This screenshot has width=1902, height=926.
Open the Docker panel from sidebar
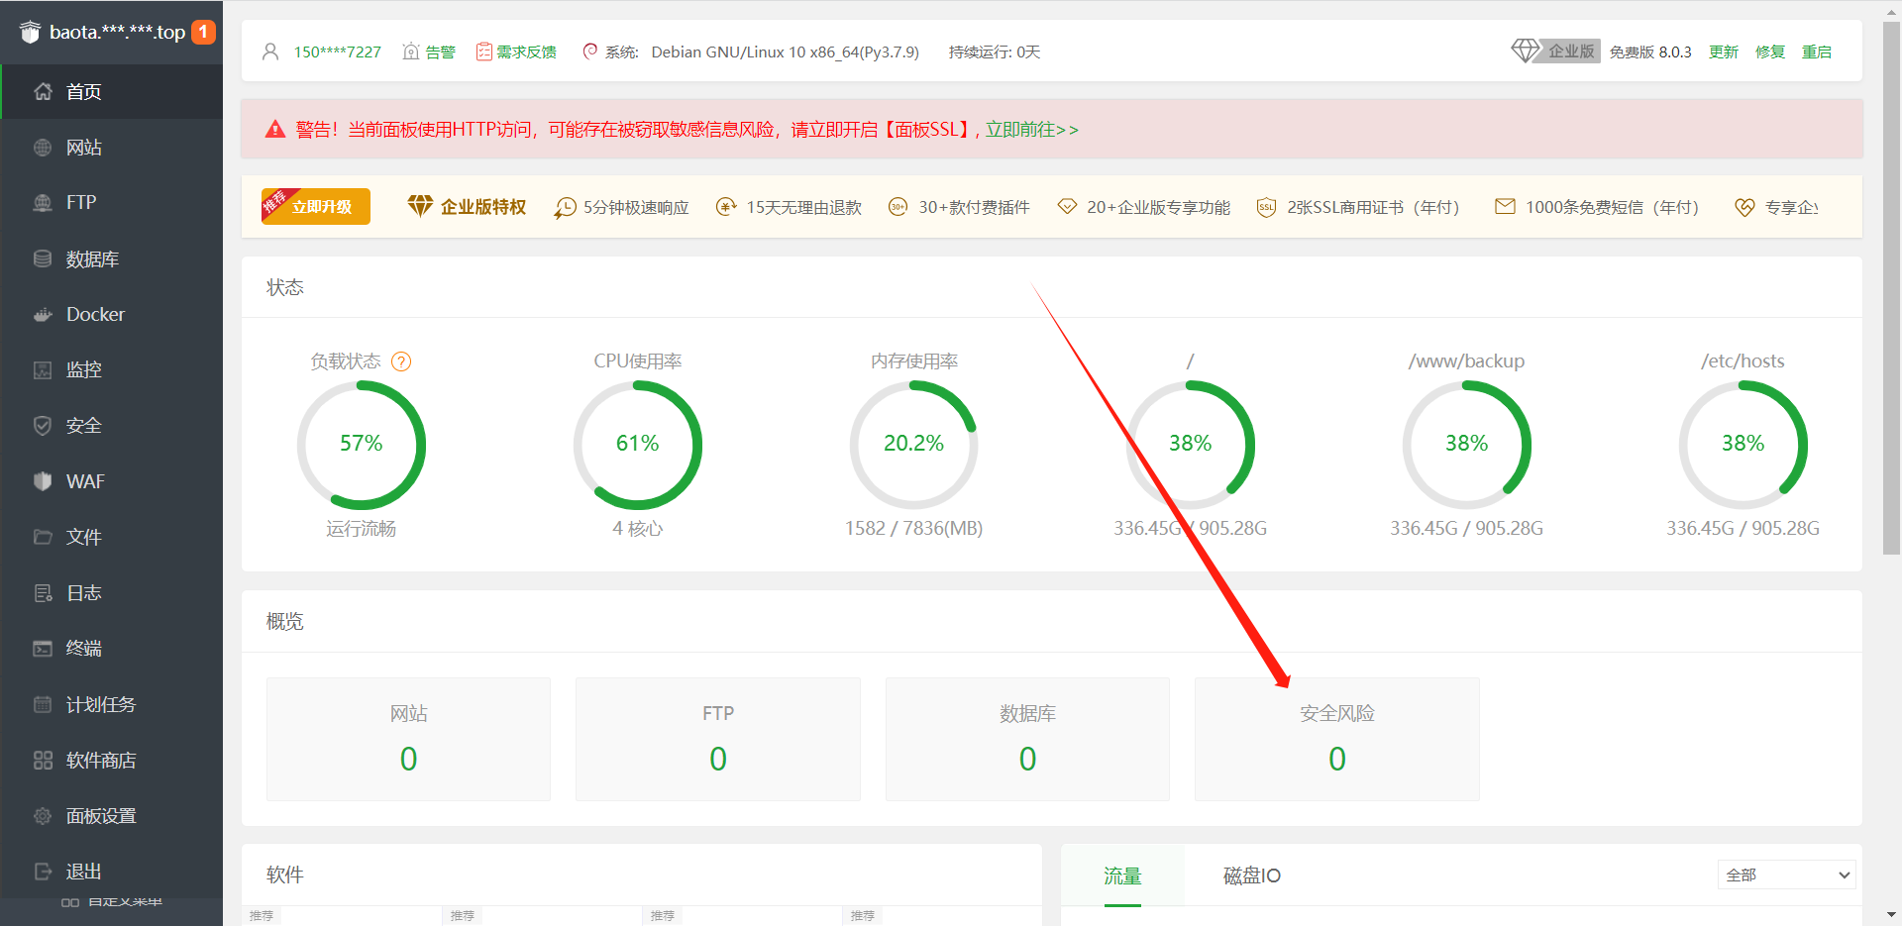(94, 314)
